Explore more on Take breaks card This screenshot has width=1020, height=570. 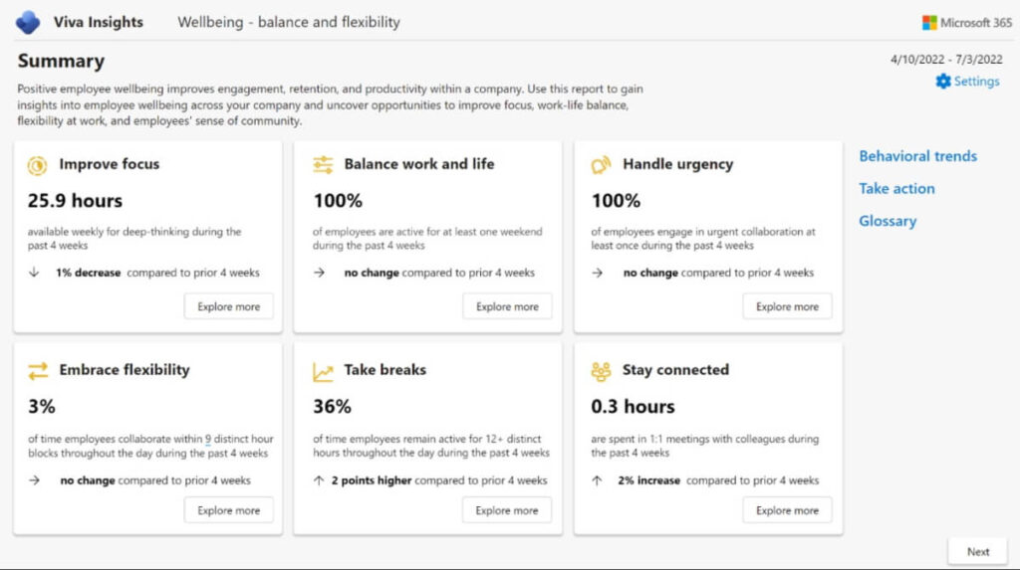[507, 510]
